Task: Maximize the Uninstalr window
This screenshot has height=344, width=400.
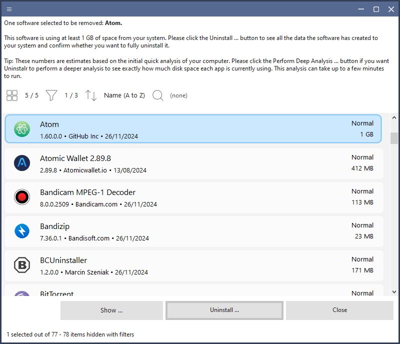Action: (376, 9)
